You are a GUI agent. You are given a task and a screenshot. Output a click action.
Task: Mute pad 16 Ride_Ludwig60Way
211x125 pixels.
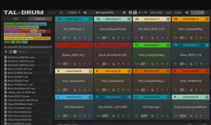pyautogui.click(x=201, y=38)
